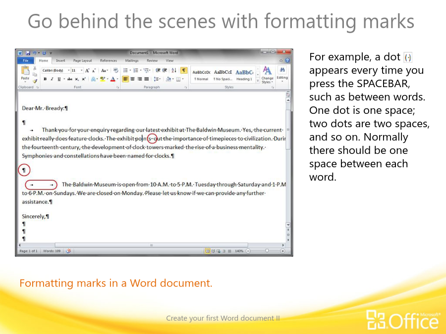This screenshot has height=334, width=446.
Task: Click the Words: 109 status indicator
Action: point(52,251)
